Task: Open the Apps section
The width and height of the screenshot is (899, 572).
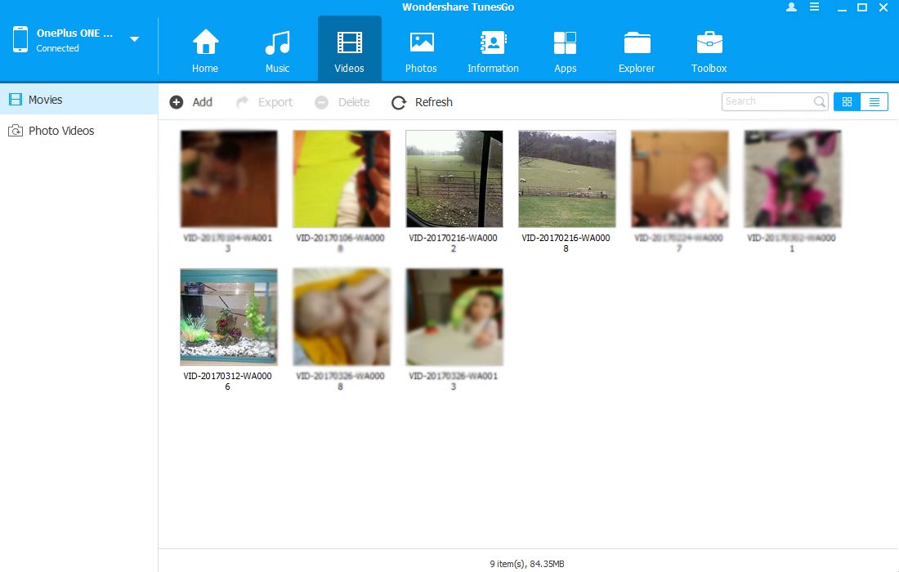Action: pos(565,43)
